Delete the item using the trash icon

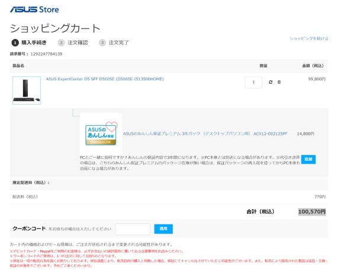tap(279, 82)
